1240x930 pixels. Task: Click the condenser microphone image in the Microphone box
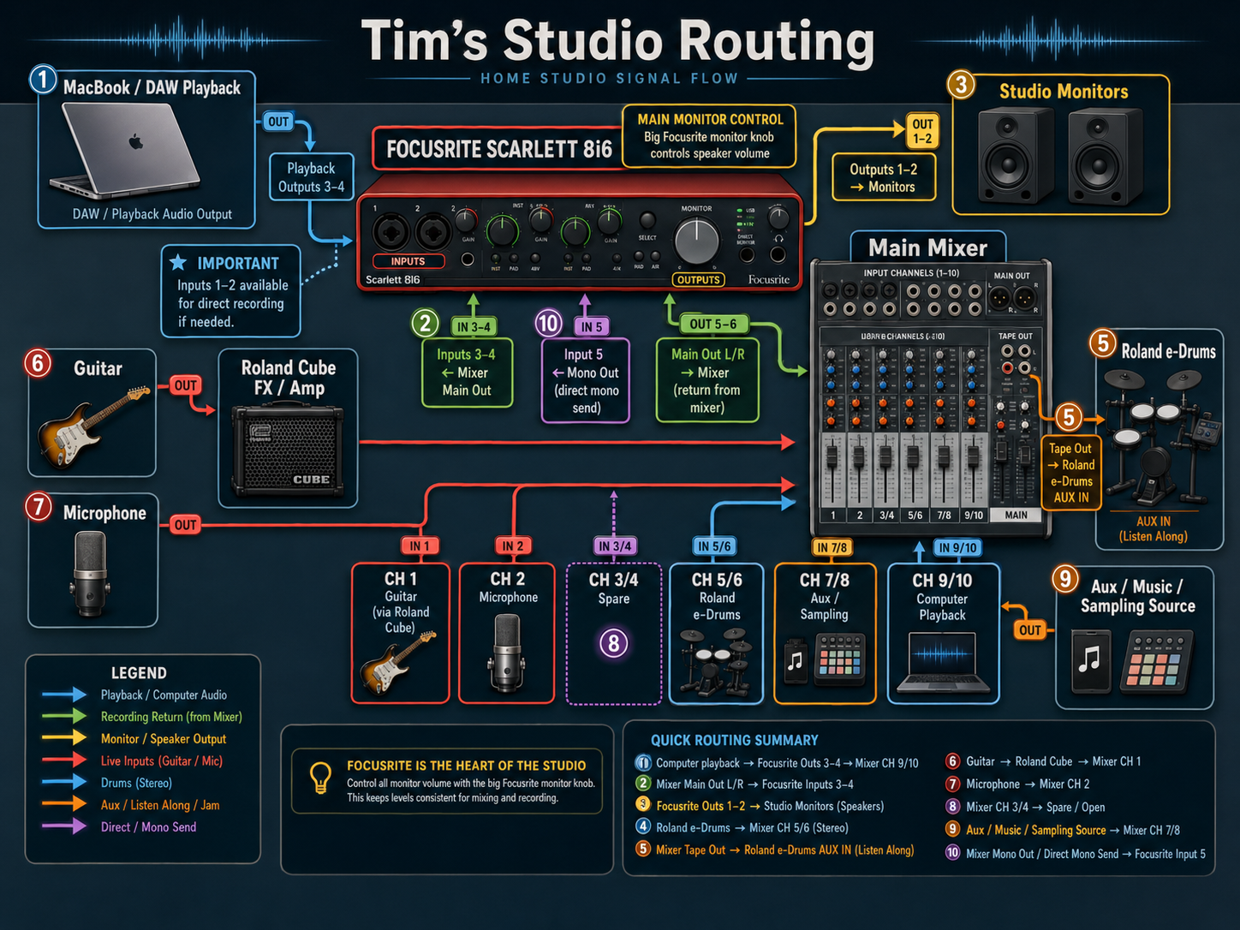[90, 574]
